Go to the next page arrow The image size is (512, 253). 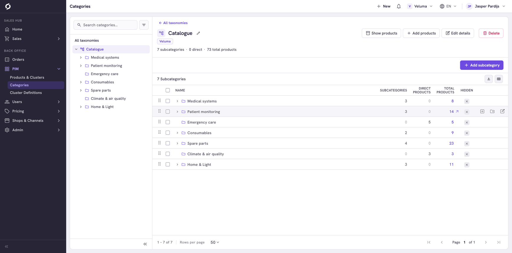tap(486, 242)
